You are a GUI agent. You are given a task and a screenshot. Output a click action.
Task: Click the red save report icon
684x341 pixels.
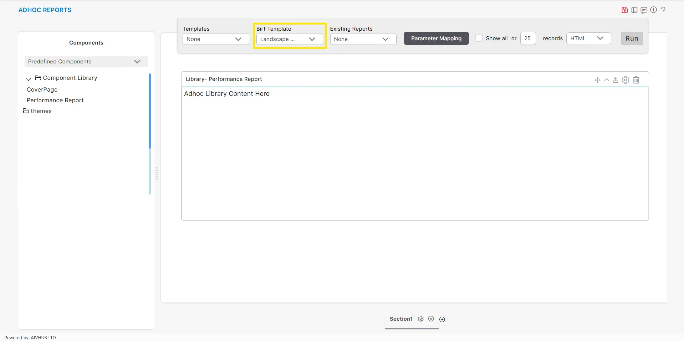pyautogui.click(x=624, y=10)
